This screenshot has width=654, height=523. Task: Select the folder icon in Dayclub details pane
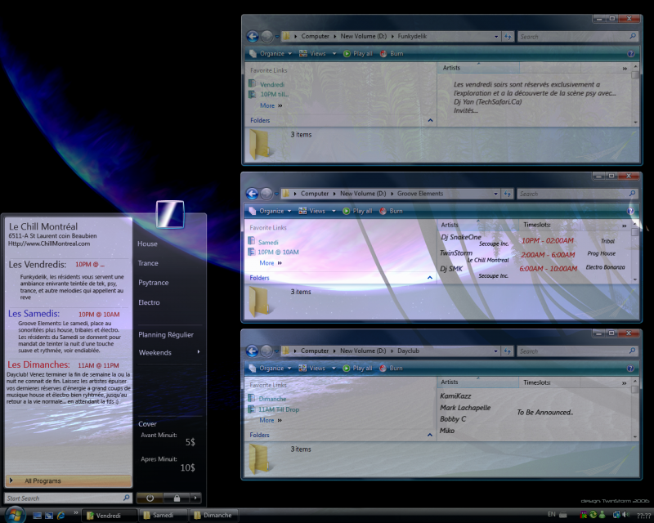click(x=259, y=459)
